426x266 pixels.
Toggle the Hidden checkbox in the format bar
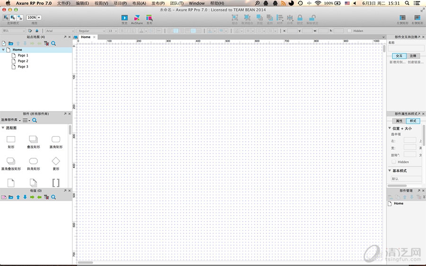point(349,31)
